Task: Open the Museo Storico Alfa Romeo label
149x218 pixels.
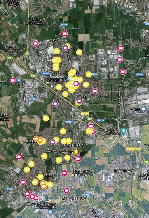Action: point(110,131)
